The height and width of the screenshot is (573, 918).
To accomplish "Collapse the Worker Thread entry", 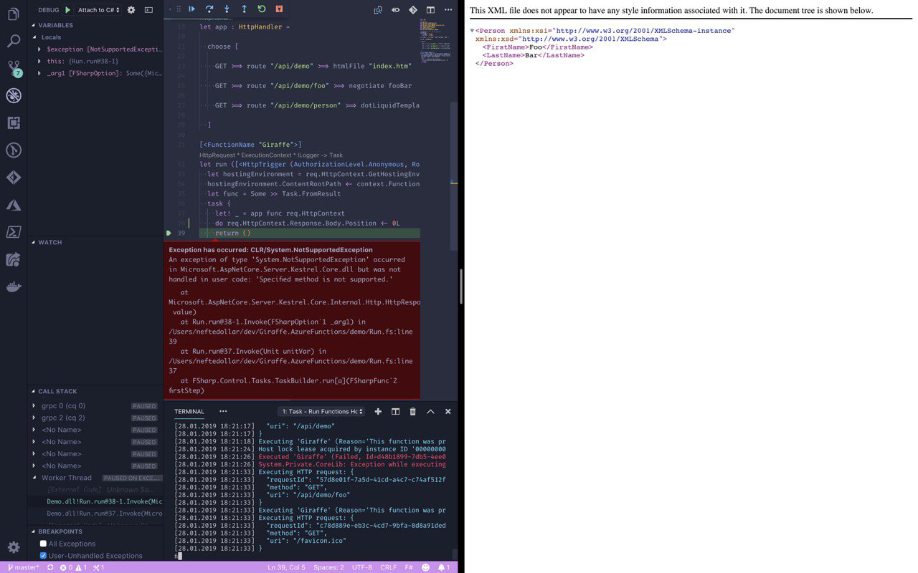I will pyautogui.click(x=34, y=478).
